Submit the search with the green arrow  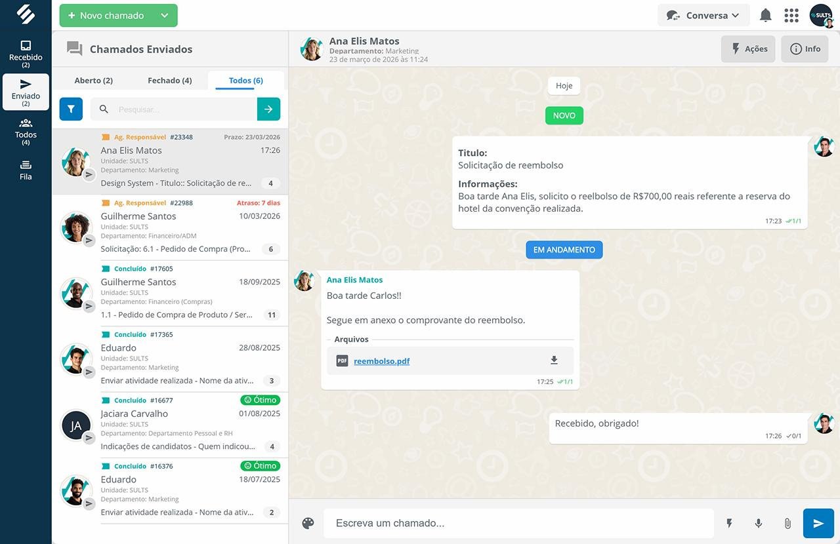[x=268, y=109]
